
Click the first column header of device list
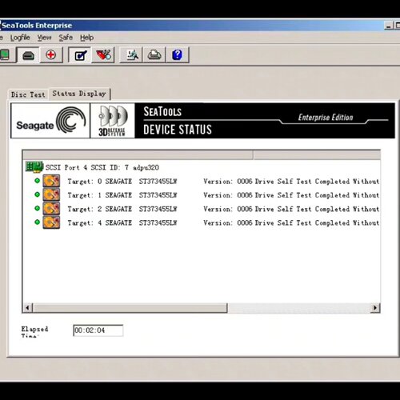[138, 154]
